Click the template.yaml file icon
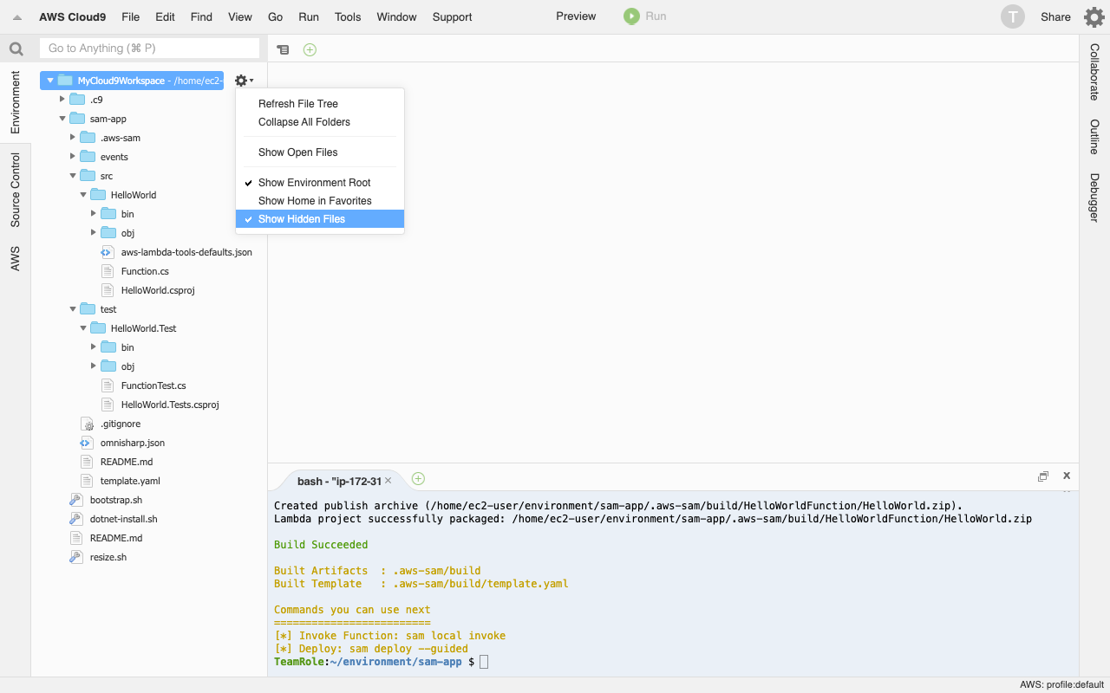Screen dimensions: 1110x693 pos(86,481)
